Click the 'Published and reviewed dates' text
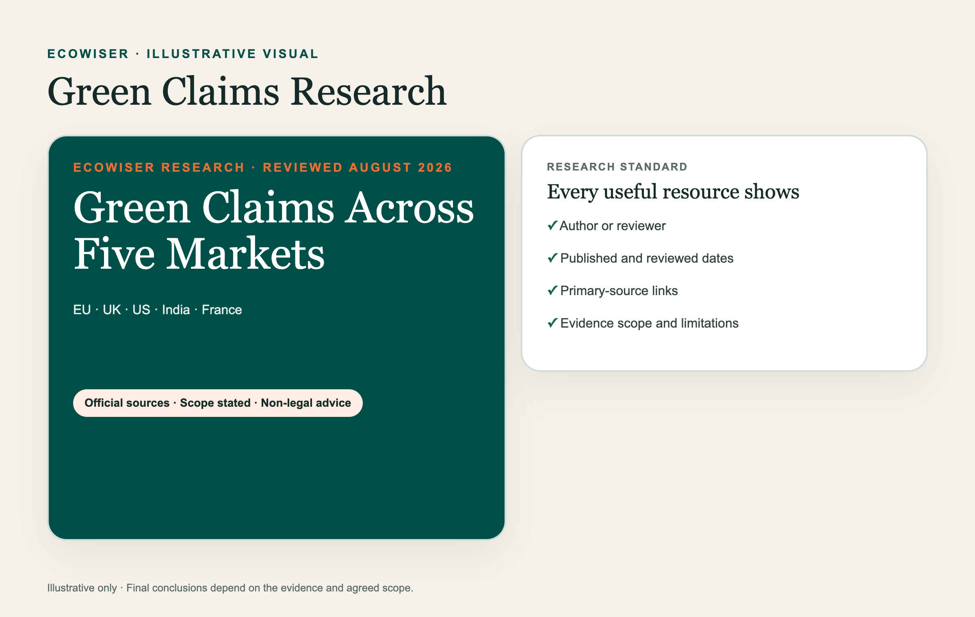The image size is (975, 617). tap(647, 258)
